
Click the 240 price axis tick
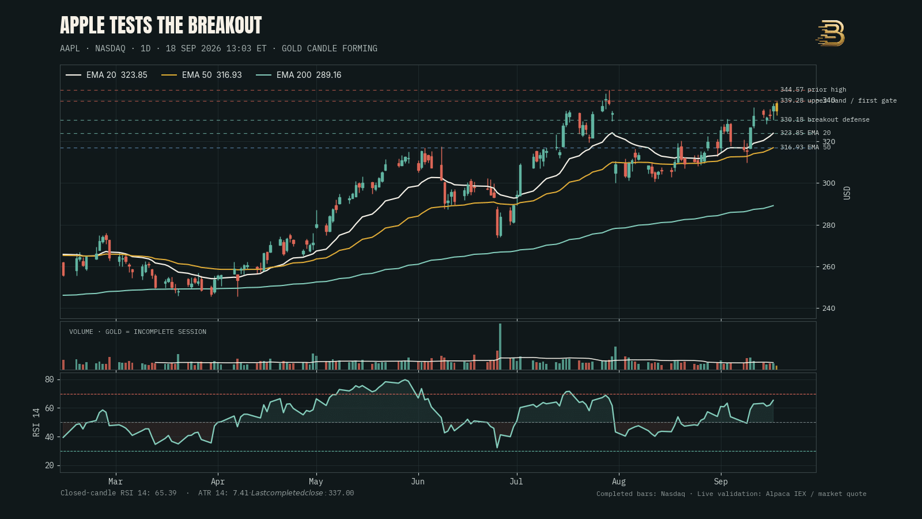pos(829,309)
